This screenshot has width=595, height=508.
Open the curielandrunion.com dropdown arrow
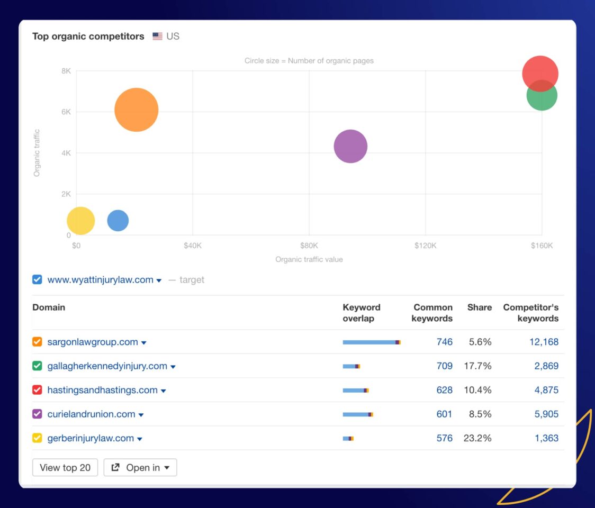(x=141, y=415)
